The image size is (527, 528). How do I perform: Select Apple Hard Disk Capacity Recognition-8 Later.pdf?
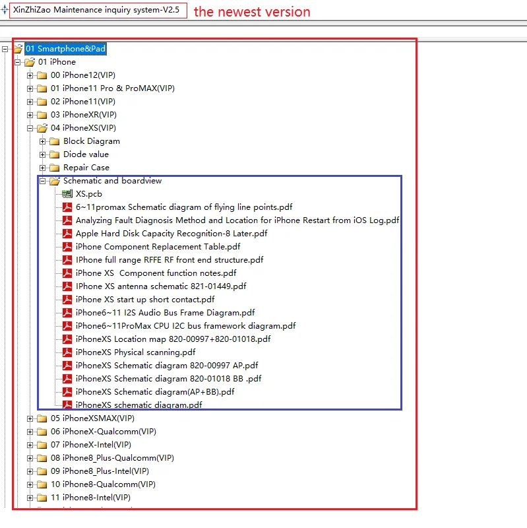171,234
